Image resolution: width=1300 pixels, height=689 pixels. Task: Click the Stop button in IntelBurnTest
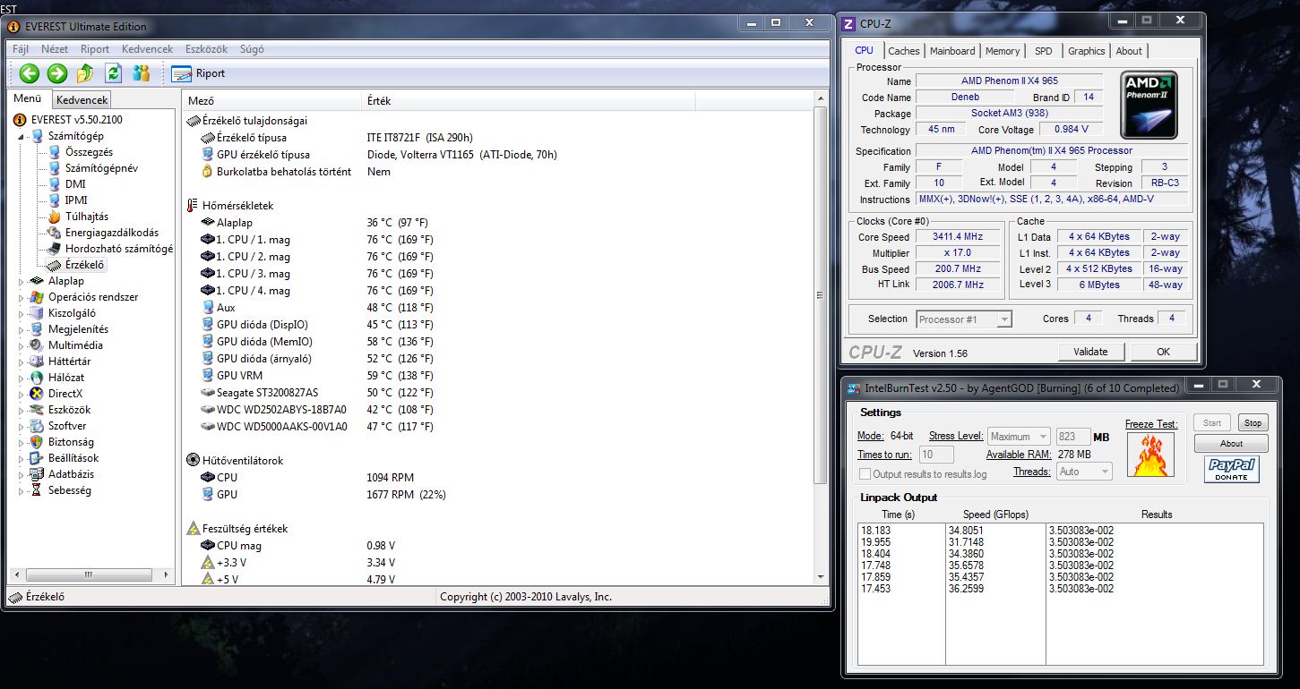1253,423
